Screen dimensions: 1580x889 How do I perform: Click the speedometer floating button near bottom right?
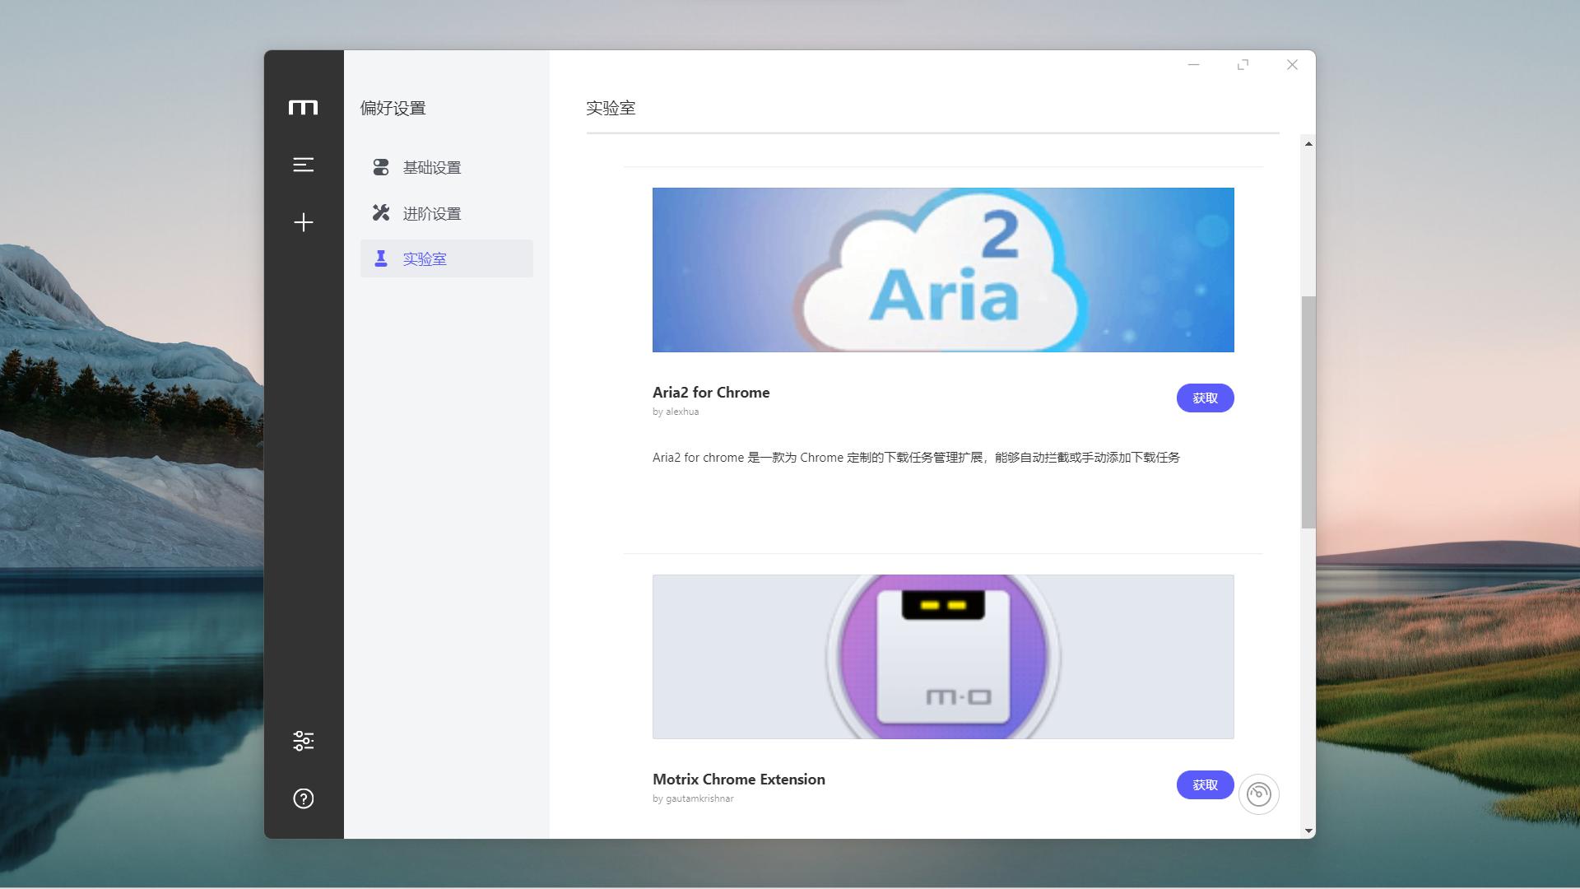tap(1259, 794)
